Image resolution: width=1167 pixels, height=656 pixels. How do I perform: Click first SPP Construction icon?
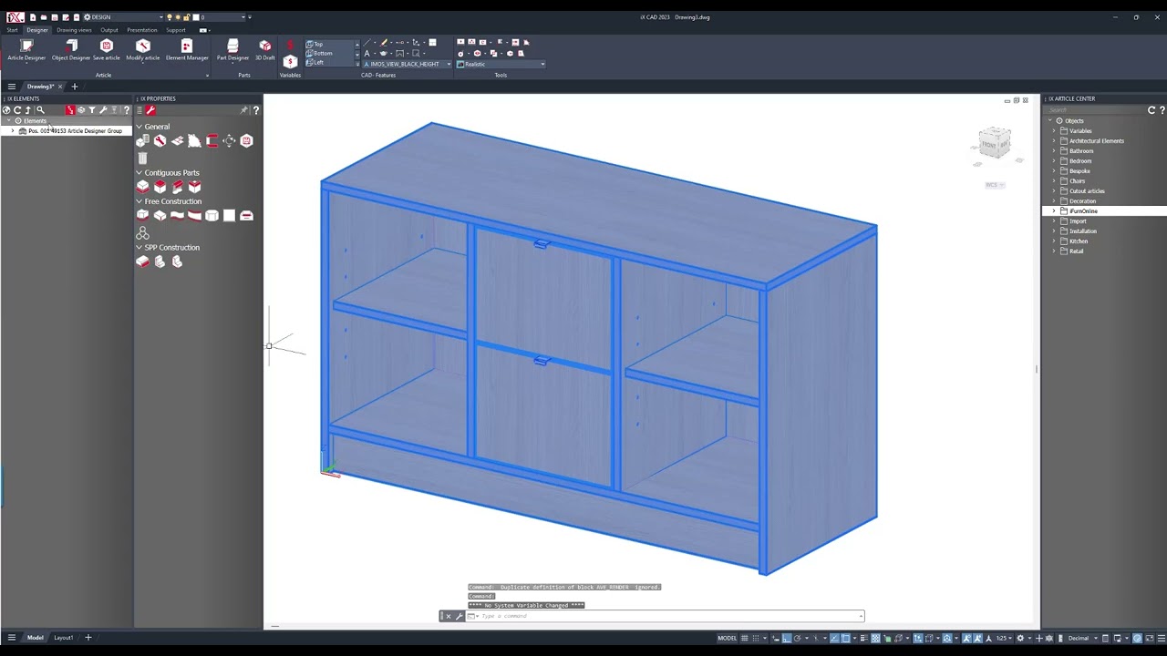pyautogui.click(x=142, y=261)
